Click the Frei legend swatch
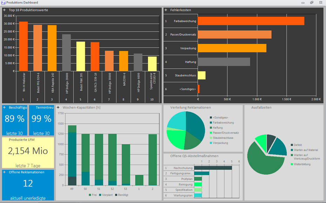This screenshot has height=203, width=326. click(x=90, y=195)
